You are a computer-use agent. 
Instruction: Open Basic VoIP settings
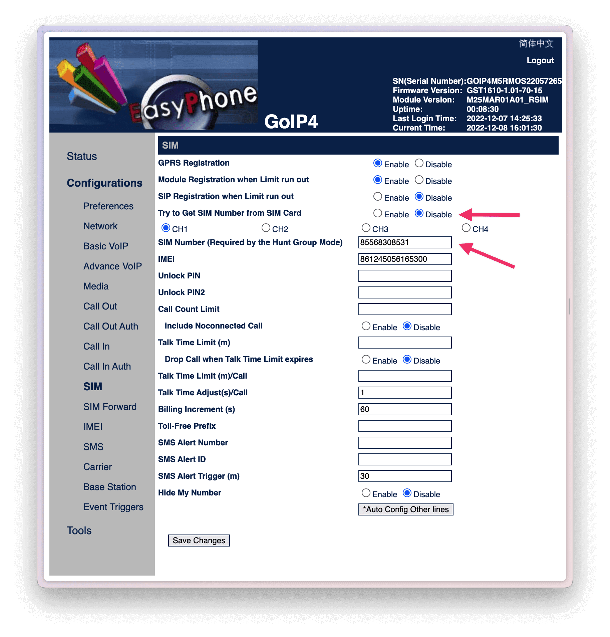(x=106, y=246)
